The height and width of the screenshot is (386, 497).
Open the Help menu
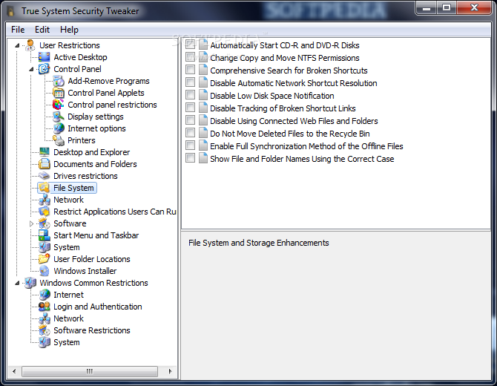click(x=69, y=30)
